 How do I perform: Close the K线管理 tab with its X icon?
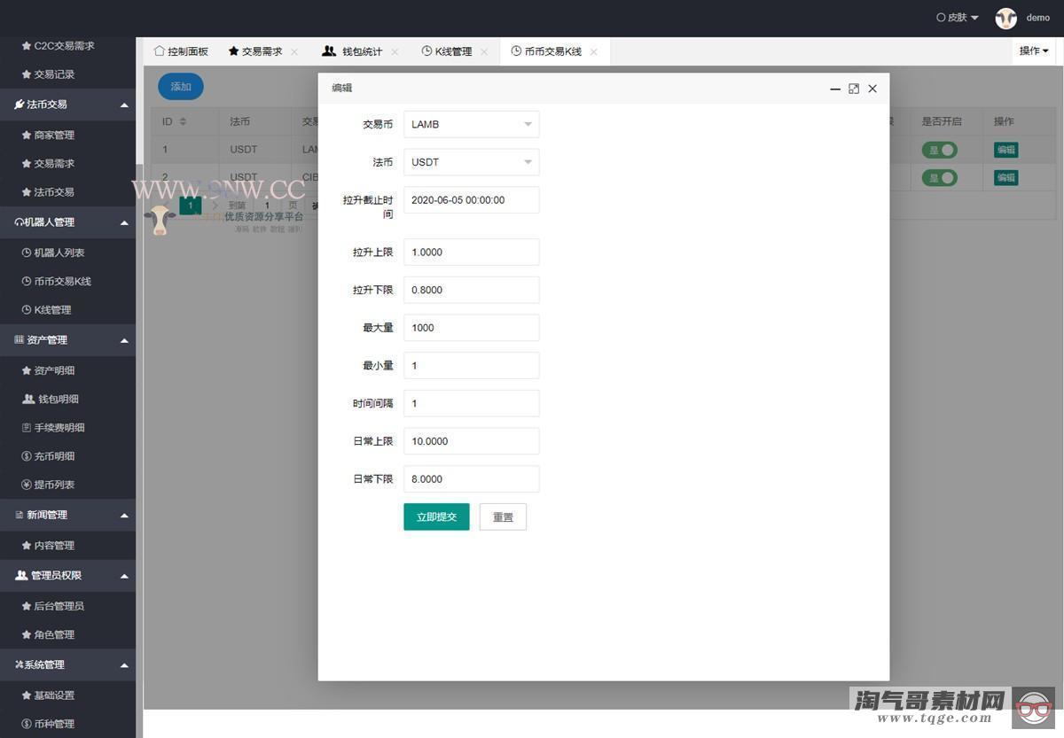click(484, 51)
